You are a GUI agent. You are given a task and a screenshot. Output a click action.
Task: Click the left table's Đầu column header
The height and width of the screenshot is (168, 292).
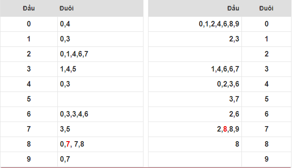point(29,8)
